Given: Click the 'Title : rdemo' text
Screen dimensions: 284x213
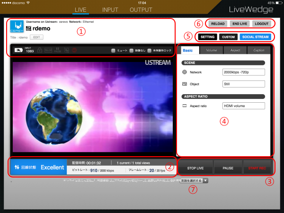Looking at the screenshot, I should point(19,37).
